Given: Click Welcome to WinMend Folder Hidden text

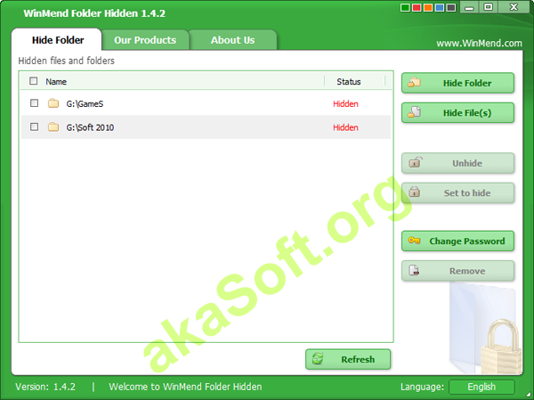Looking at the screenshot, I should click(x=185, y=387).
